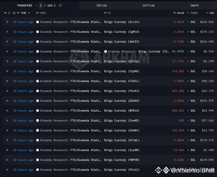Open Alameda Research: Bitgo Custody (CV… address
217x177 pixels.
coord(137,51)
